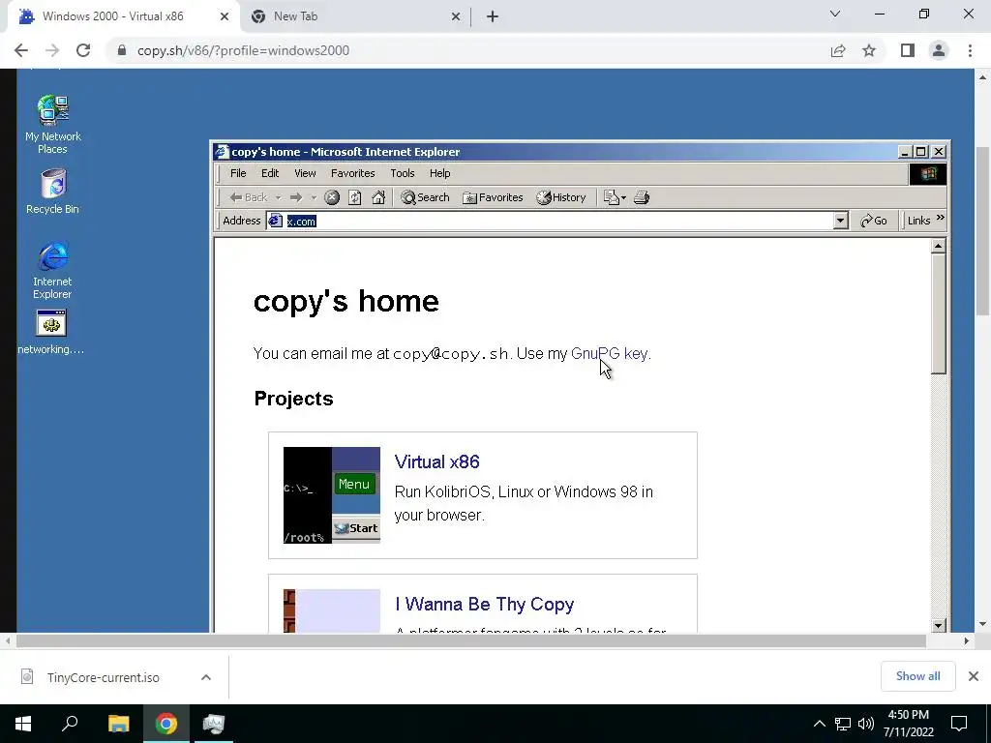
Task: Click the Chrome page vertical scrollbar thumb
Action: coord(982,230)
